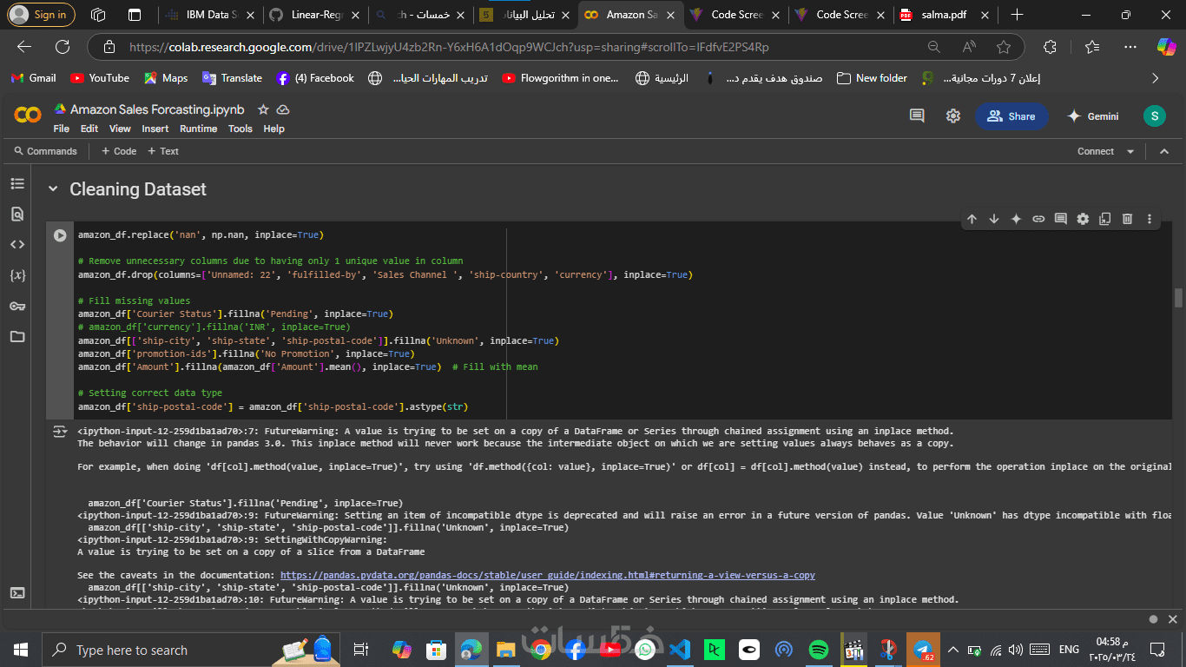This screenshot has width=1186, height=667.
Task: Open the YouTube bookmark
Action: 100,78
